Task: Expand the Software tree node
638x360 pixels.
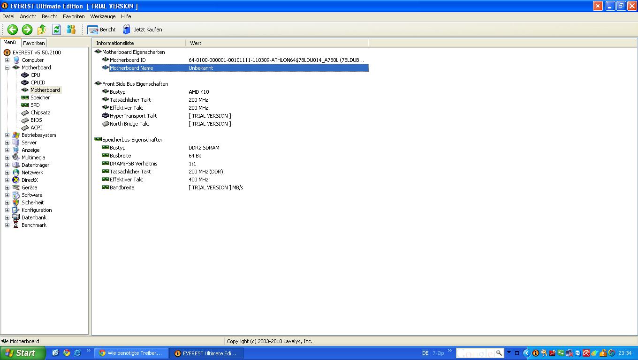Action: pos(7,195)
